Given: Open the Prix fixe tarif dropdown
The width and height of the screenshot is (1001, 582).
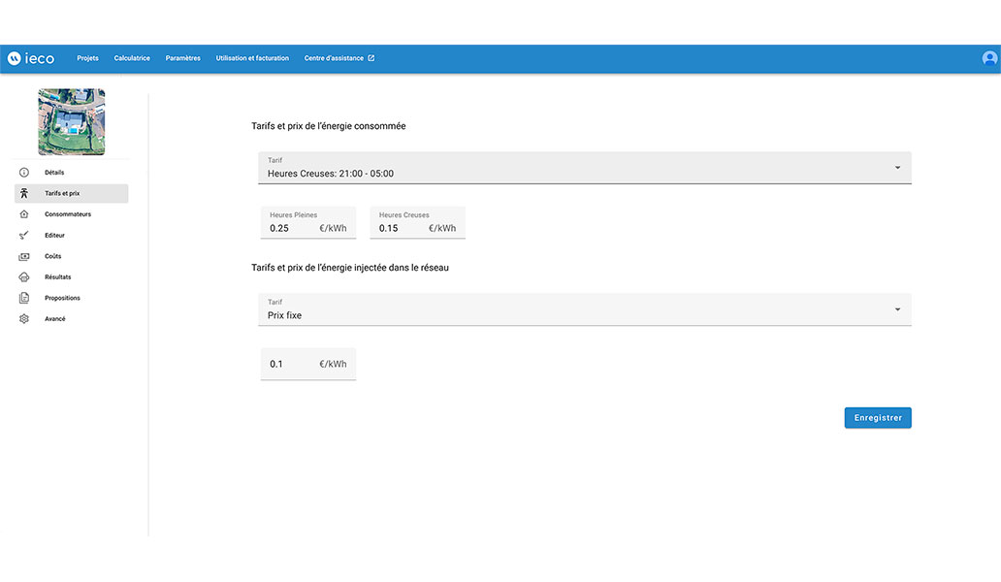Looking at the screenshot, I should 897,309.
